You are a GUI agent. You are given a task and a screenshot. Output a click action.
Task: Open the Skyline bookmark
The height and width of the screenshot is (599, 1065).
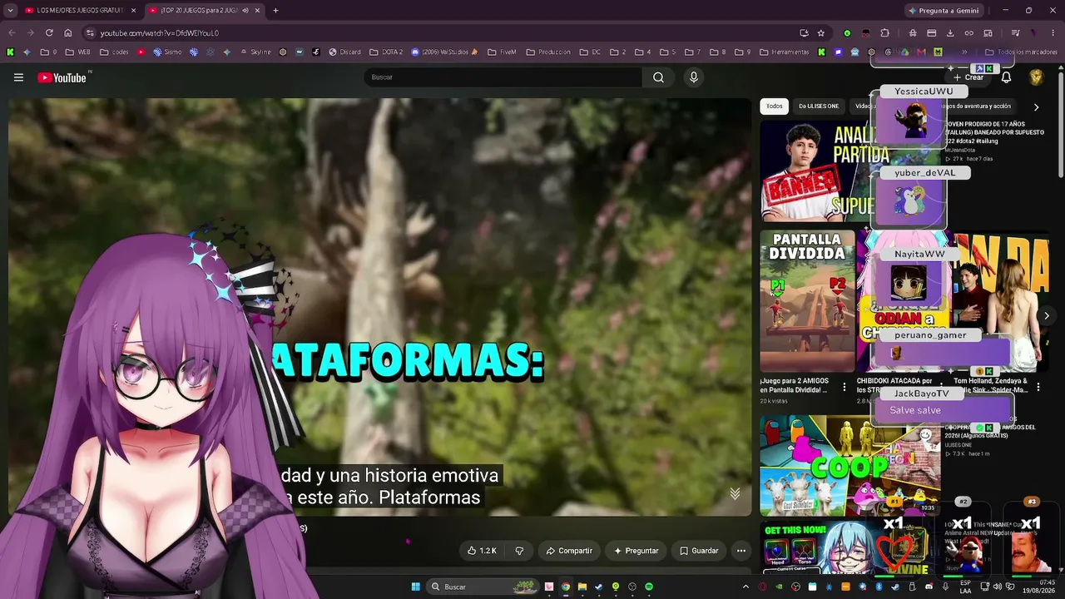click(x=255, y=52)
